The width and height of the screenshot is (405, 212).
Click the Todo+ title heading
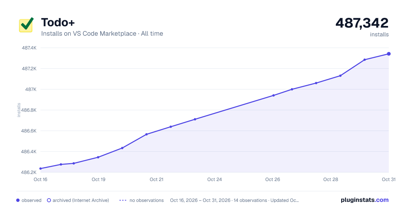click(x=58, y=22)
